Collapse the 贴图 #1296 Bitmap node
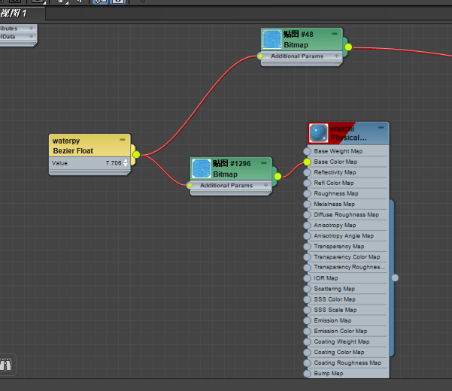Viewport: 452px width, 391px height. pyautogui.click(x=264, y=163)
